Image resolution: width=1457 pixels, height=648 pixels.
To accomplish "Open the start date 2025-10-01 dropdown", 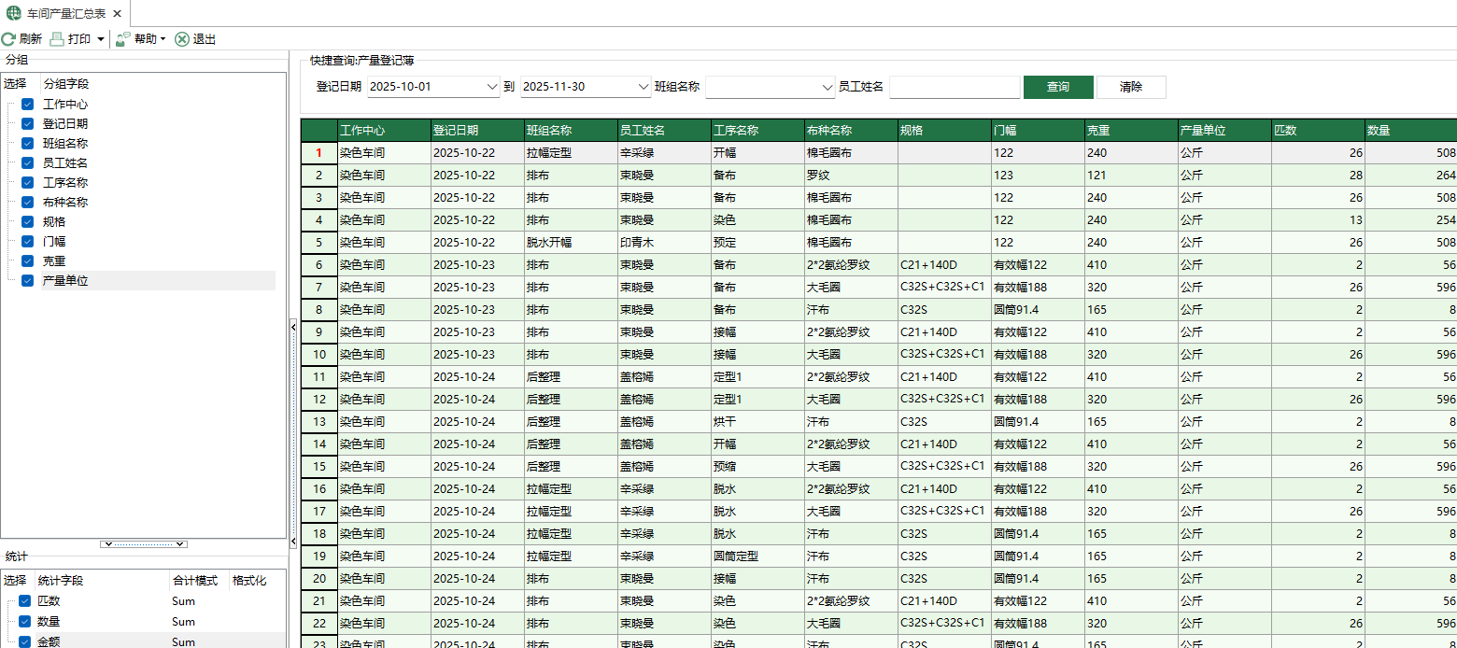I will pos(492,86).
